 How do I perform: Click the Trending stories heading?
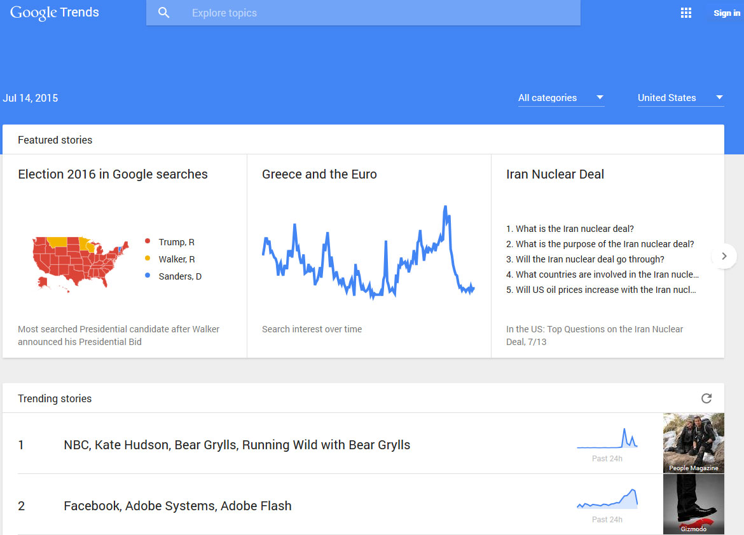pyautogui.click(x=55, y=398)
